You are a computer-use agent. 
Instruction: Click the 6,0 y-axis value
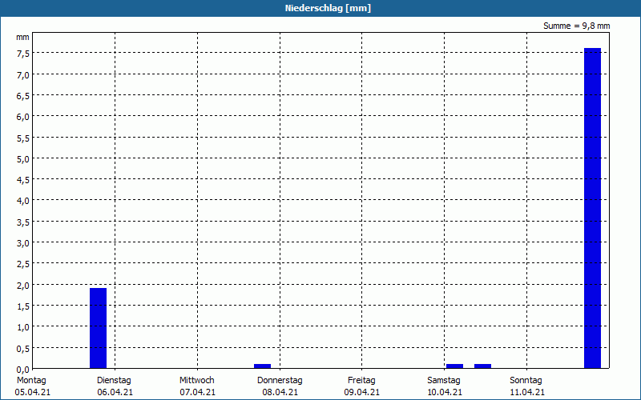[x=23, y=117]
